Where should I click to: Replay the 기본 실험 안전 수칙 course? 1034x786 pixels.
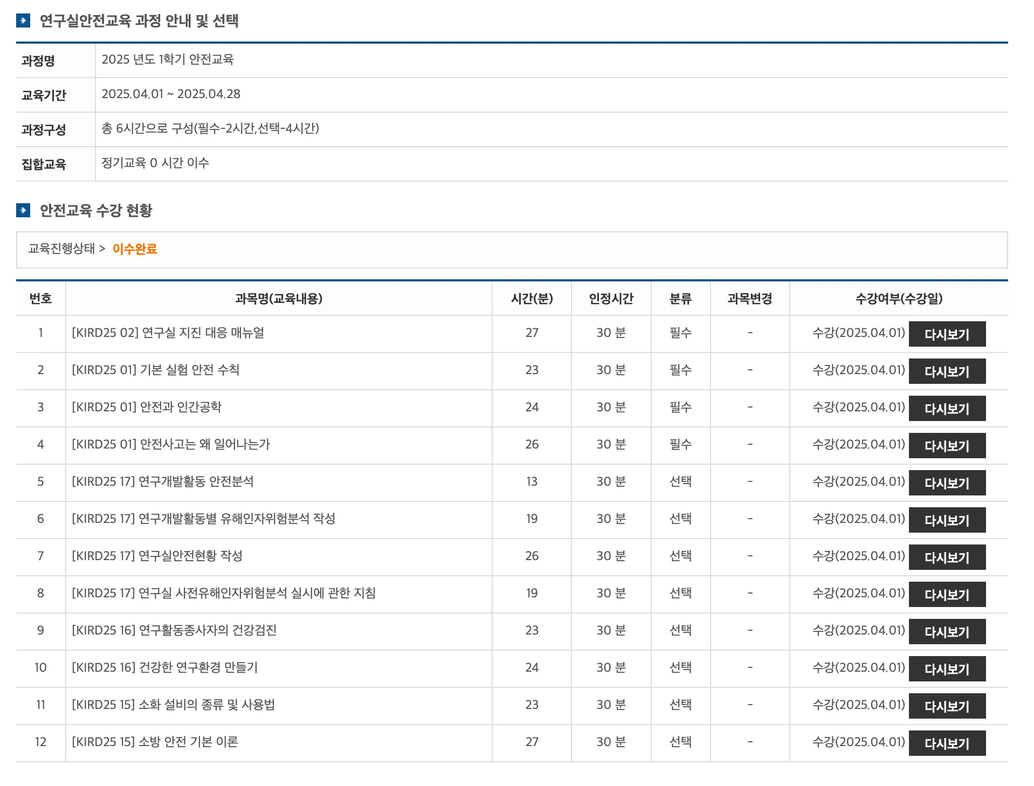point(947,371)
